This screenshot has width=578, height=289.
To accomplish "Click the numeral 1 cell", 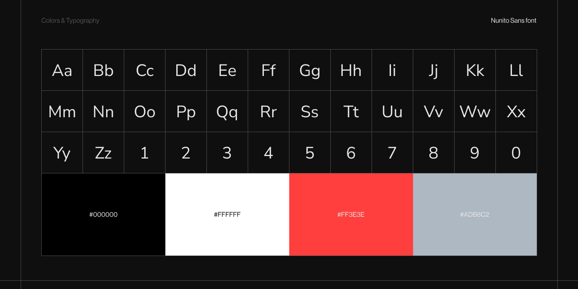I will point(144,153).
